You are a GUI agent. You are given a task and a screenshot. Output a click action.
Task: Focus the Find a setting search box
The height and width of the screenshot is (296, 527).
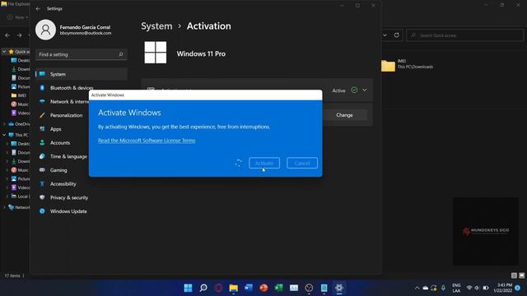[82, 54]
